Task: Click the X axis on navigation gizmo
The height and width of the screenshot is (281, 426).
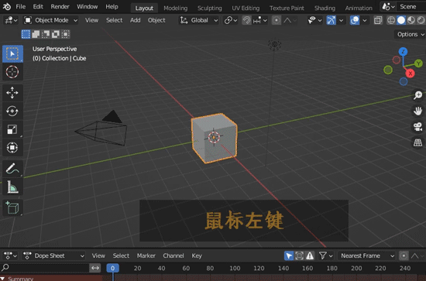Action: 411,74
